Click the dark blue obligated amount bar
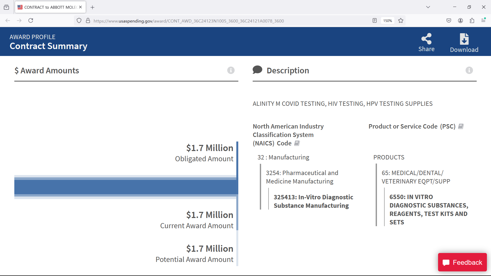 tap(125, 187)
